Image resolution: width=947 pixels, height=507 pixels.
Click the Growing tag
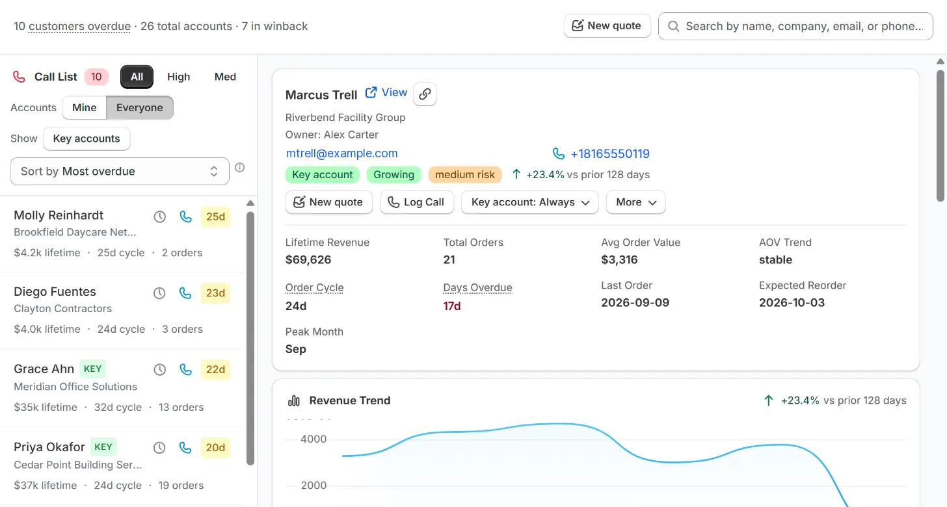[x=393, y=174]
